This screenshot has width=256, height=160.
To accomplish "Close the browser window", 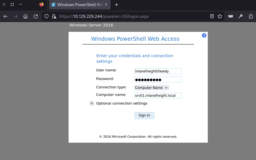I will 4,5.
